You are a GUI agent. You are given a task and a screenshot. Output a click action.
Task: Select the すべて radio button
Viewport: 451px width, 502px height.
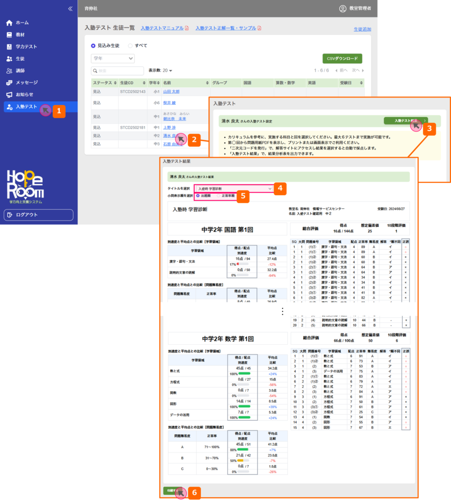coord(130,46)
